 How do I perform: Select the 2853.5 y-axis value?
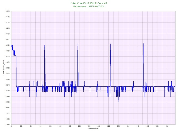point(8,68)
